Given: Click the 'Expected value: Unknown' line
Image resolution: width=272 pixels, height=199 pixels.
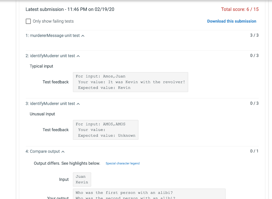Looking at the screenshot, I should pyautogui.click(x=107, y=136).
